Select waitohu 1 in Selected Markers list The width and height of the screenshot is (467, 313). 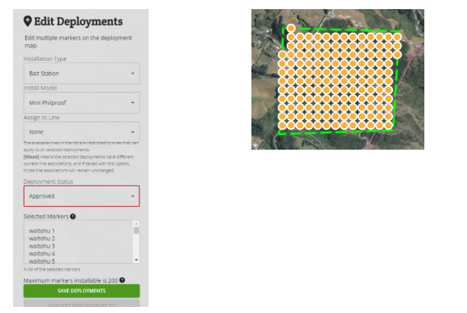pos(42,231)
